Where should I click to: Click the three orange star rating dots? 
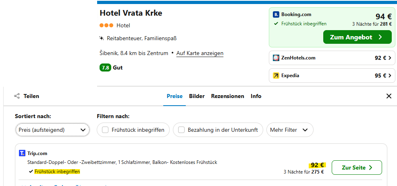[x=106, y=25]
